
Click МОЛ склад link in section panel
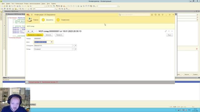[x=31, y=26]
